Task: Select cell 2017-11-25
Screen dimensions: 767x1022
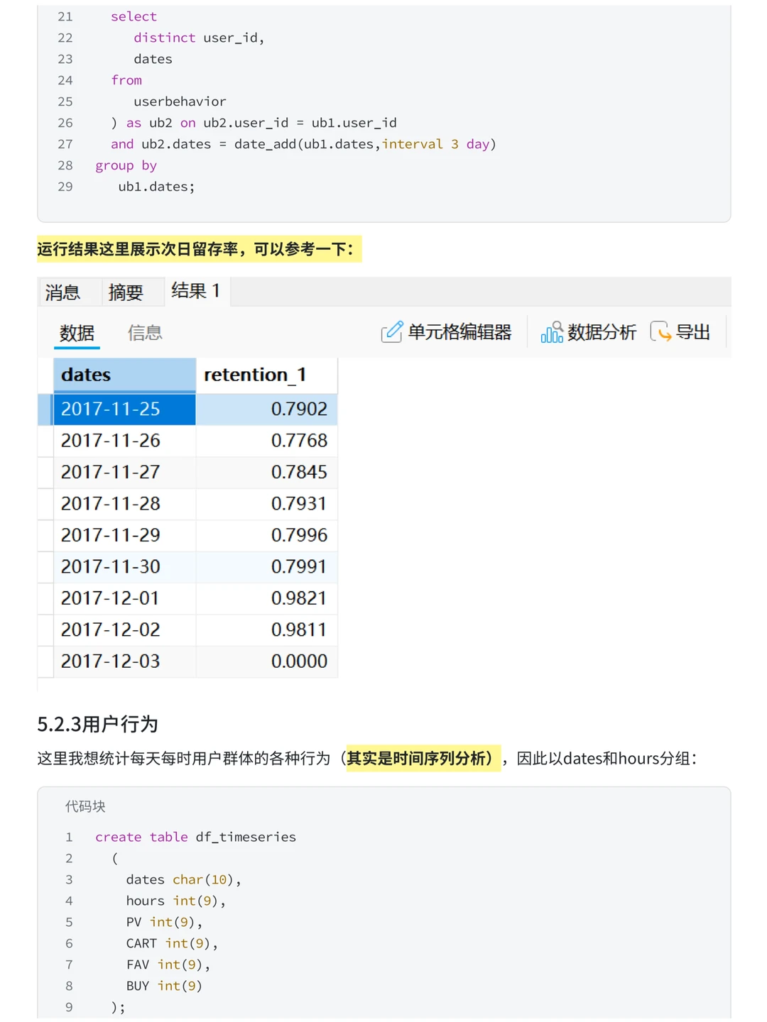Action: (x=124, y=410)
